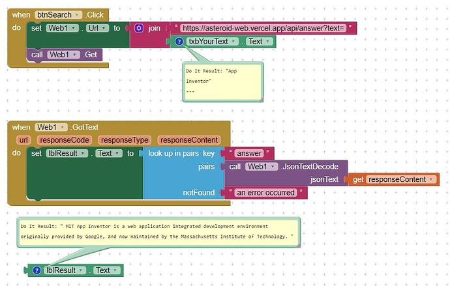The width and height of the screenshot is (450, 286).
Task: Click the "an error occurred" text field
Action: [x=265, y=193]
